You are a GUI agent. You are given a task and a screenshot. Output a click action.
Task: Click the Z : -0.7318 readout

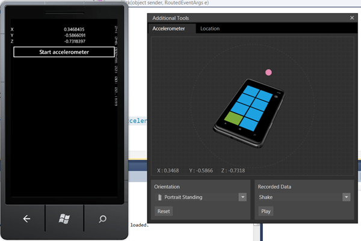coord(233,171)
